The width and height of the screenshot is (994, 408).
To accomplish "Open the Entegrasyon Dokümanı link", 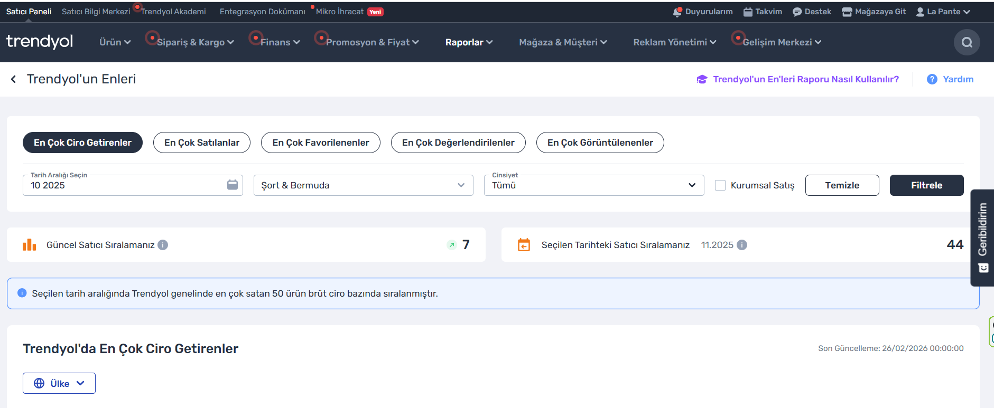I will (x=263, y=12).
